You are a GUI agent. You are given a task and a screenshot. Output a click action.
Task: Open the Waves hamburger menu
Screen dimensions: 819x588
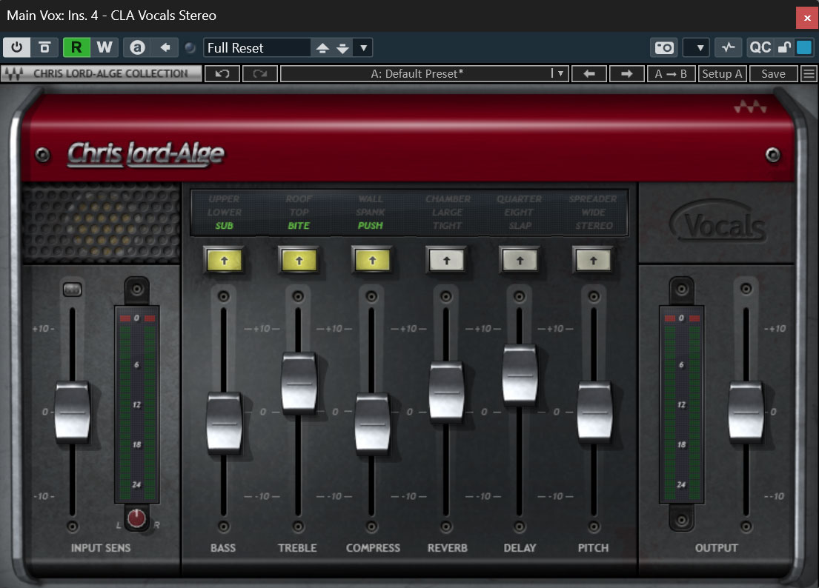point(809,73)
